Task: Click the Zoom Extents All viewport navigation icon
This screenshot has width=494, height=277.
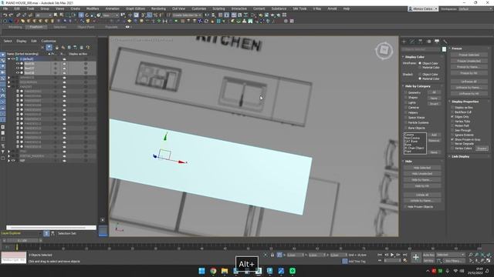Action: [489, 255]
